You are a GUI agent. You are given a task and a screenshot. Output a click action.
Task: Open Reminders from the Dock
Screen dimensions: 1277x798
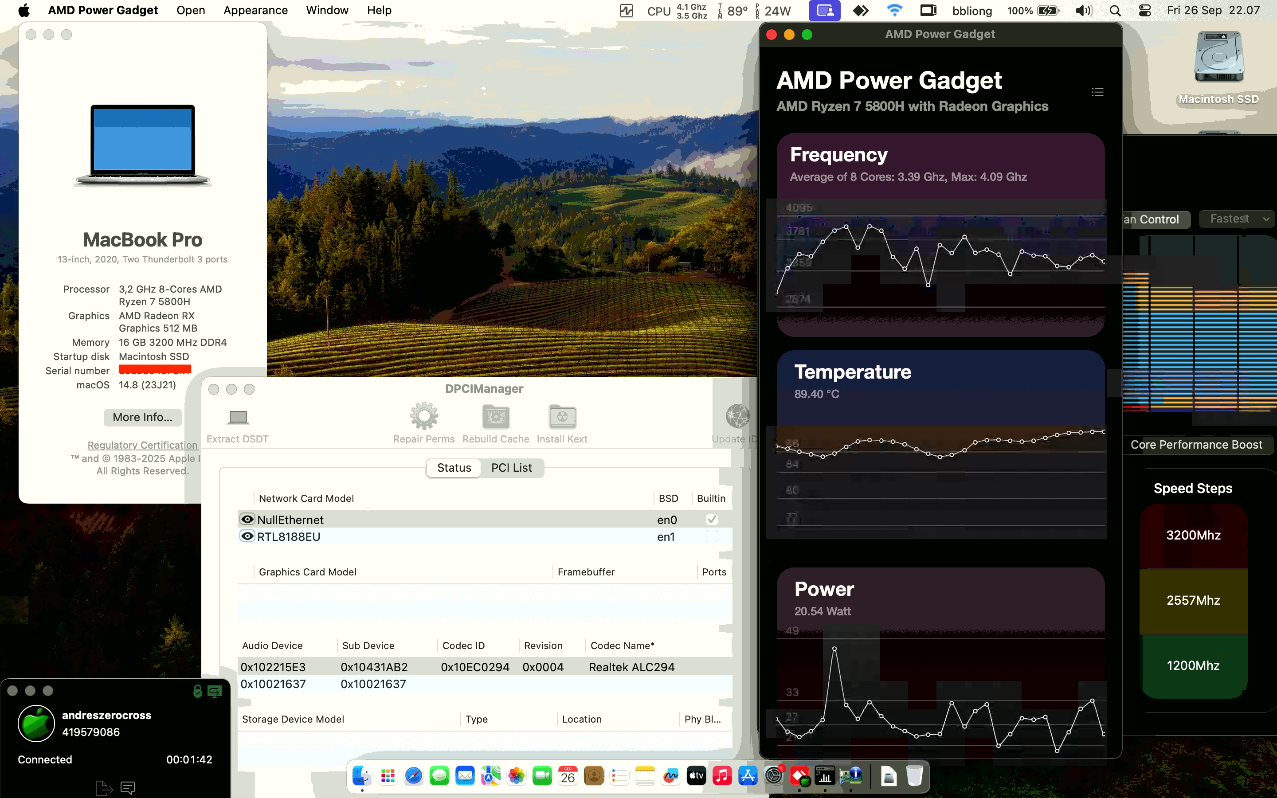[619, 776]
